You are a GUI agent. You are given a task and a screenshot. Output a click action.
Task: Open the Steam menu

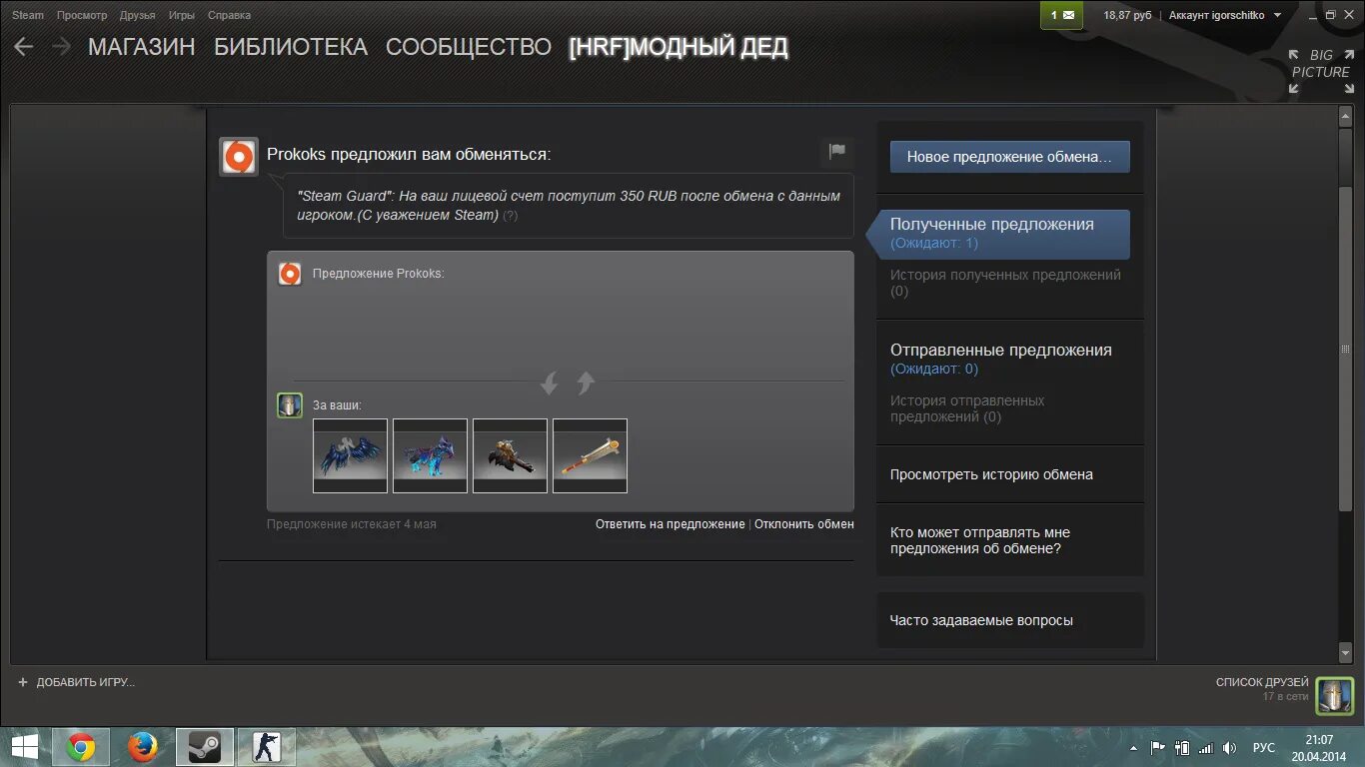pos(28,15)
